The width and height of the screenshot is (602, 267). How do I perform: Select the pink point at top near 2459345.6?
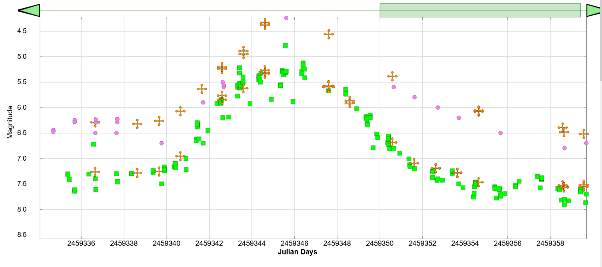286,18
